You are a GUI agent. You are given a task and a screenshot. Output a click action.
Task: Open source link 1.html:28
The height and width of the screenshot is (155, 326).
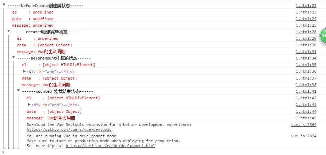(x=306, y=32)
